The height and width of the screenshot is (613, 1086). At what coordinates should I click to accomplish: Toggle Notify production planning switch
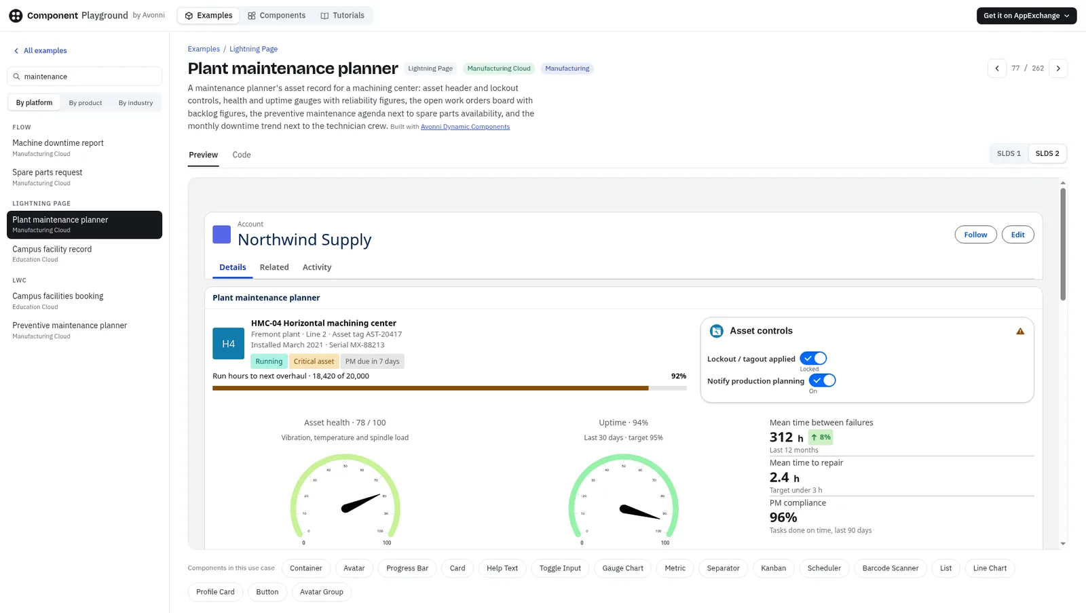pyautogui.click(x=822, y=380)
